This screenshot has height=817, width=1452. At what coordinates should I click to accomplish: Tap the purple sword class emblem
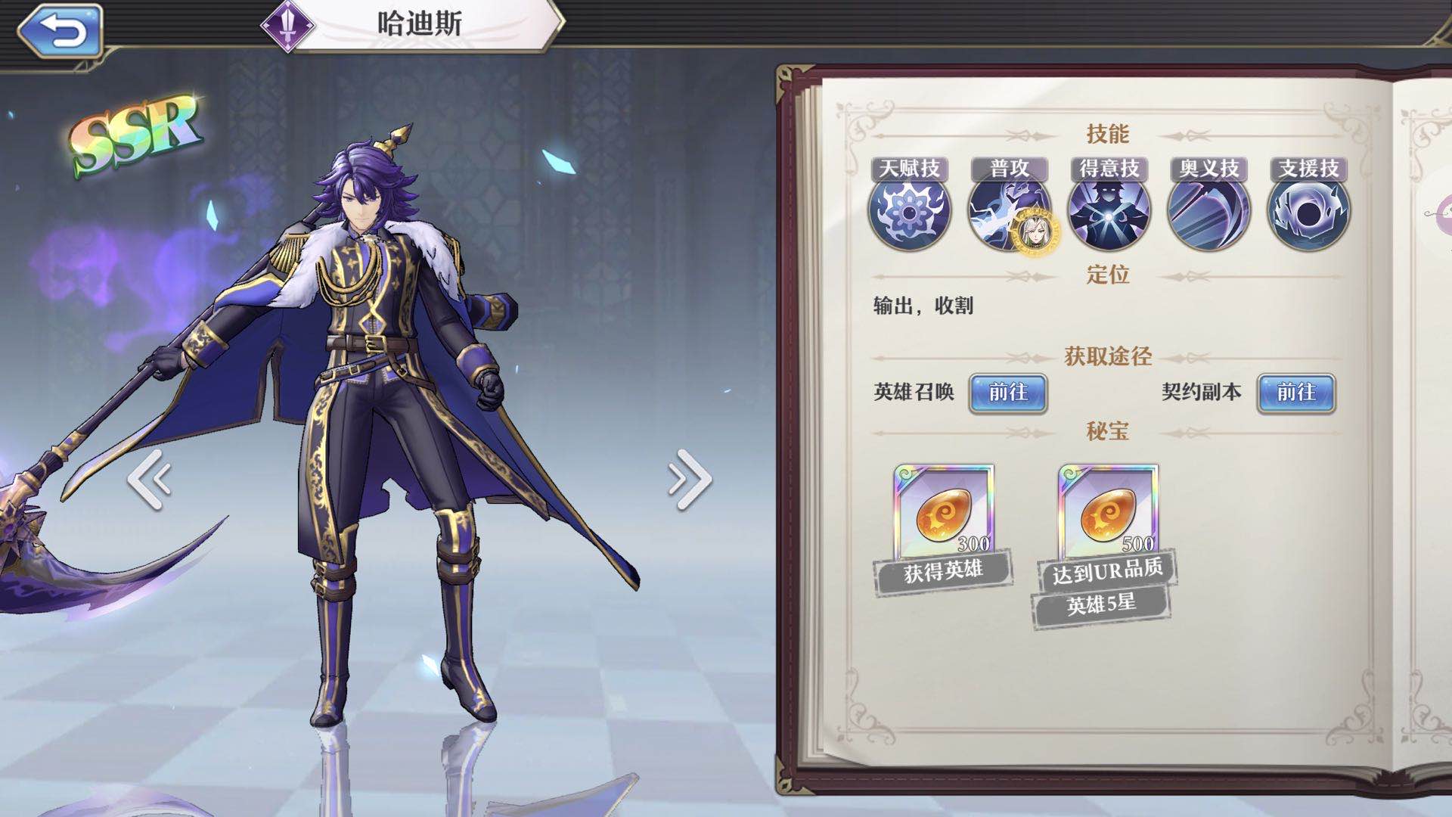click(x=287, y=26)
